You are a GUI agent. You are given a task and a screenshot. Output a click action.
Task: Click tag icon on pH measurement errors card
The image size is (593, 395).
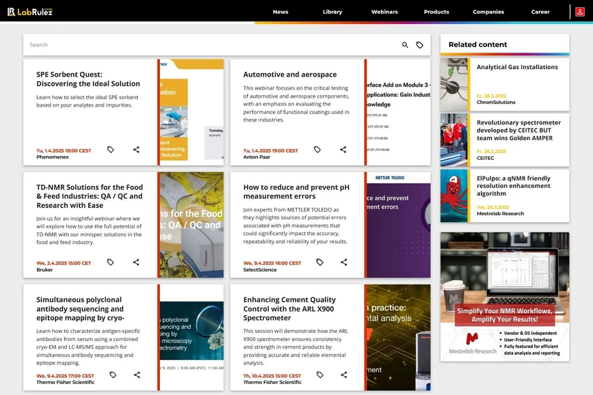319,262
